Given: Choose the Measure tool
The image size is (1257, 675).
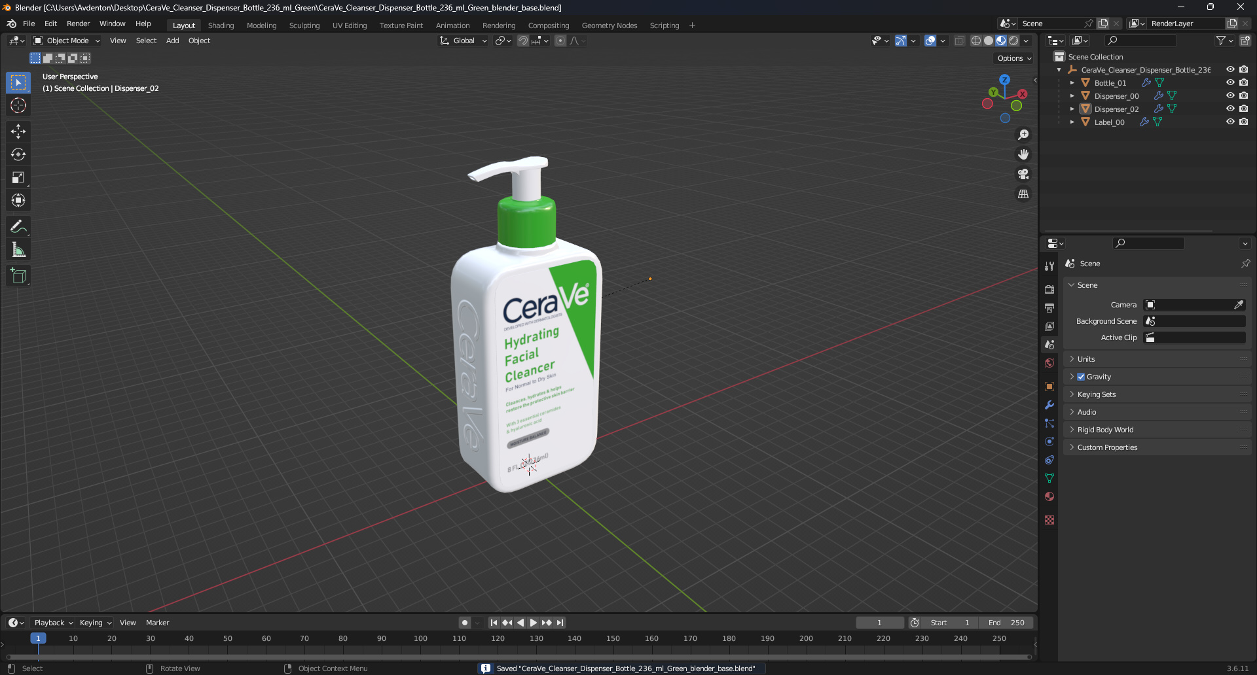Looking at the screenshot, I should click(18, 250).
